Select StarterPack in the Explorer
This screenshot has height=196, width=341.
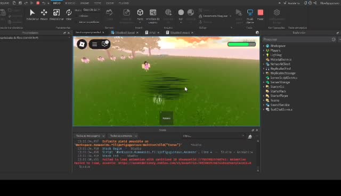278,91
